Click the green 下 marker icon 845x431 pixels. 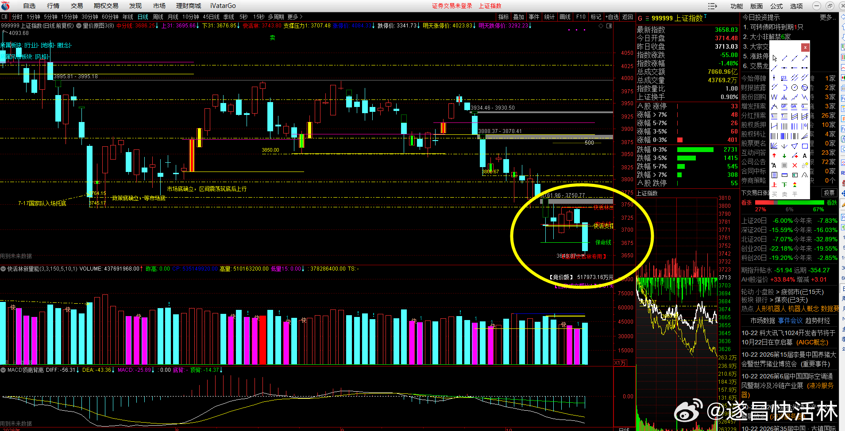coord(784,184)
